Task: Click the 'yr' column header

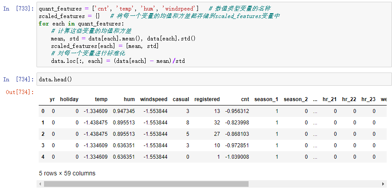Action: click(x=52, y=99)
